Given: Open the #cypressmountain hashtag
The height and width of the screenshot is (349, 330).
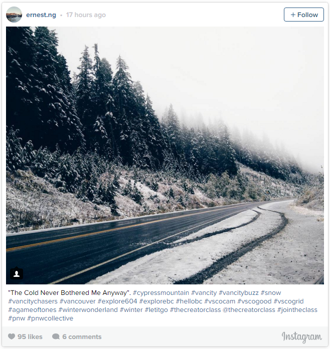Looking at the screenshot, I should pos(161,293).
